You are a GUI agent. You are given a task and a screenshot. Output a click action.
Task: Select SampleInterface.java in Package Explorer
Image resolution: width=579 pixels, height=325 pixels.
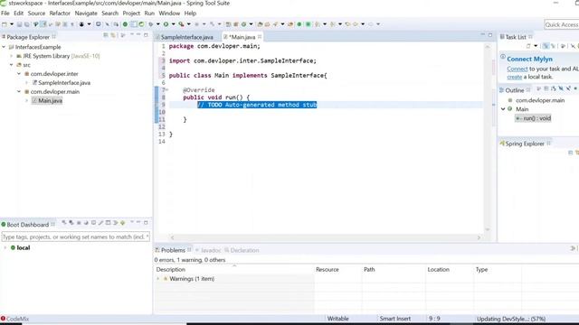click(x=64, y=82)
